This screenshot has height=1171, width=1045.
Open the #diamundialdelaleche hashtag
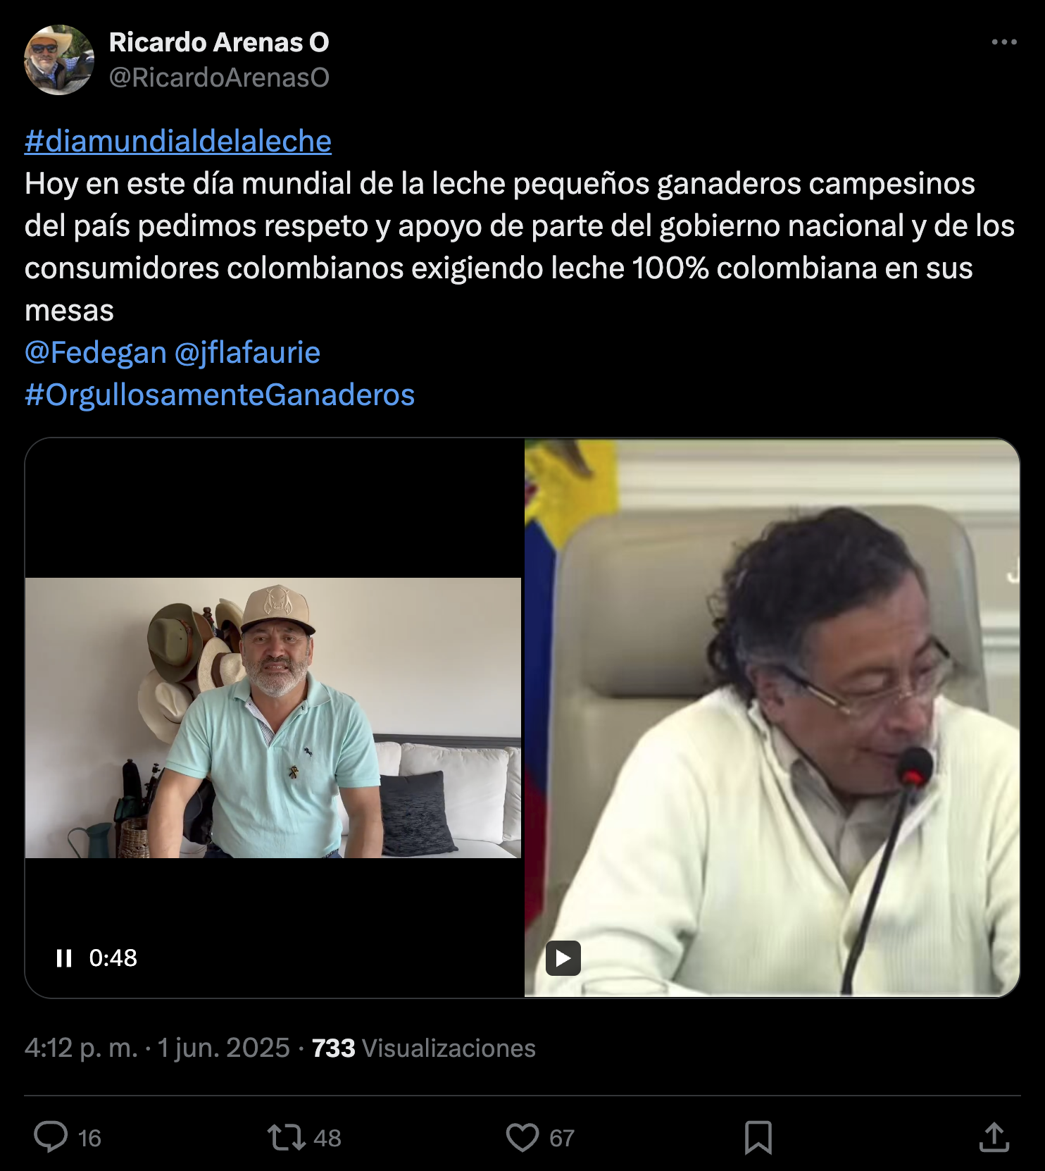pos(178,141)
